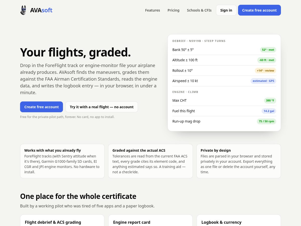This screenshot has height=226, width=301.
Task: Click the '388 °F' CHT badge
Action: [x=270, y=100]
